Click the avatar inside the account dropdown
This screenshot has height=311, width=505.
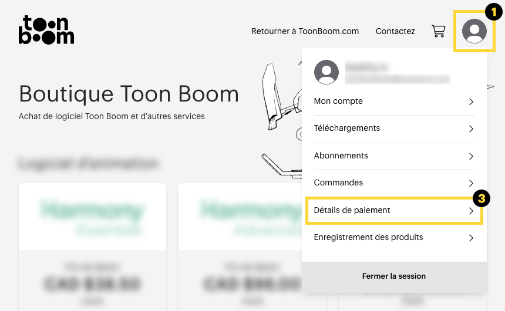[x=326, y=72]
